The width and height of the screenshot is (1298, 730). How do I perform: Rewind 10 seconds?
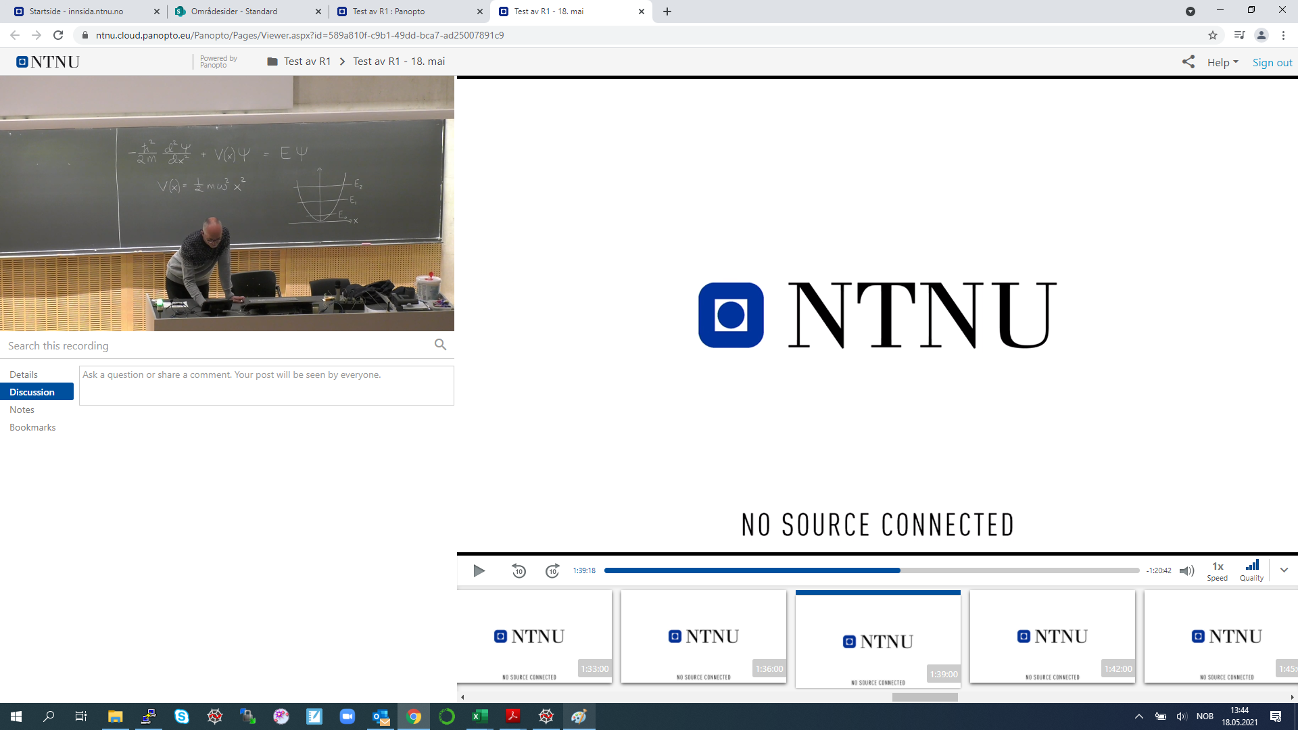[x=519, y=571]
